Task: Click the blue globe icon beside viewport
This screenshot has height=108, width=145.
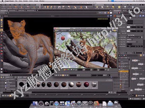Action: [x=111, y=16]
